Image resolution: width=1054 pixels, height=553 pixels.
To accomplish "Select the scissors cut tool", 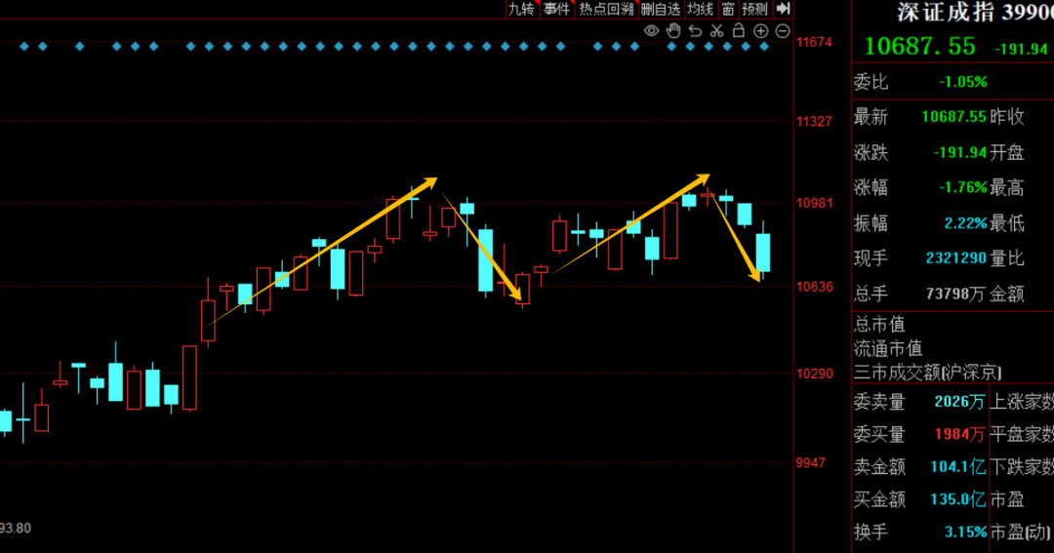I will (716, 31).
